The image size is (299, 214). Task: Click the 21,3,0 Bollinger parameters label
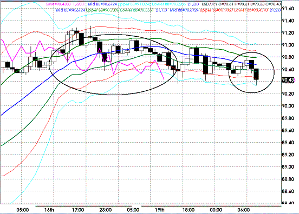pyautogui.click(x=193, y=4)
